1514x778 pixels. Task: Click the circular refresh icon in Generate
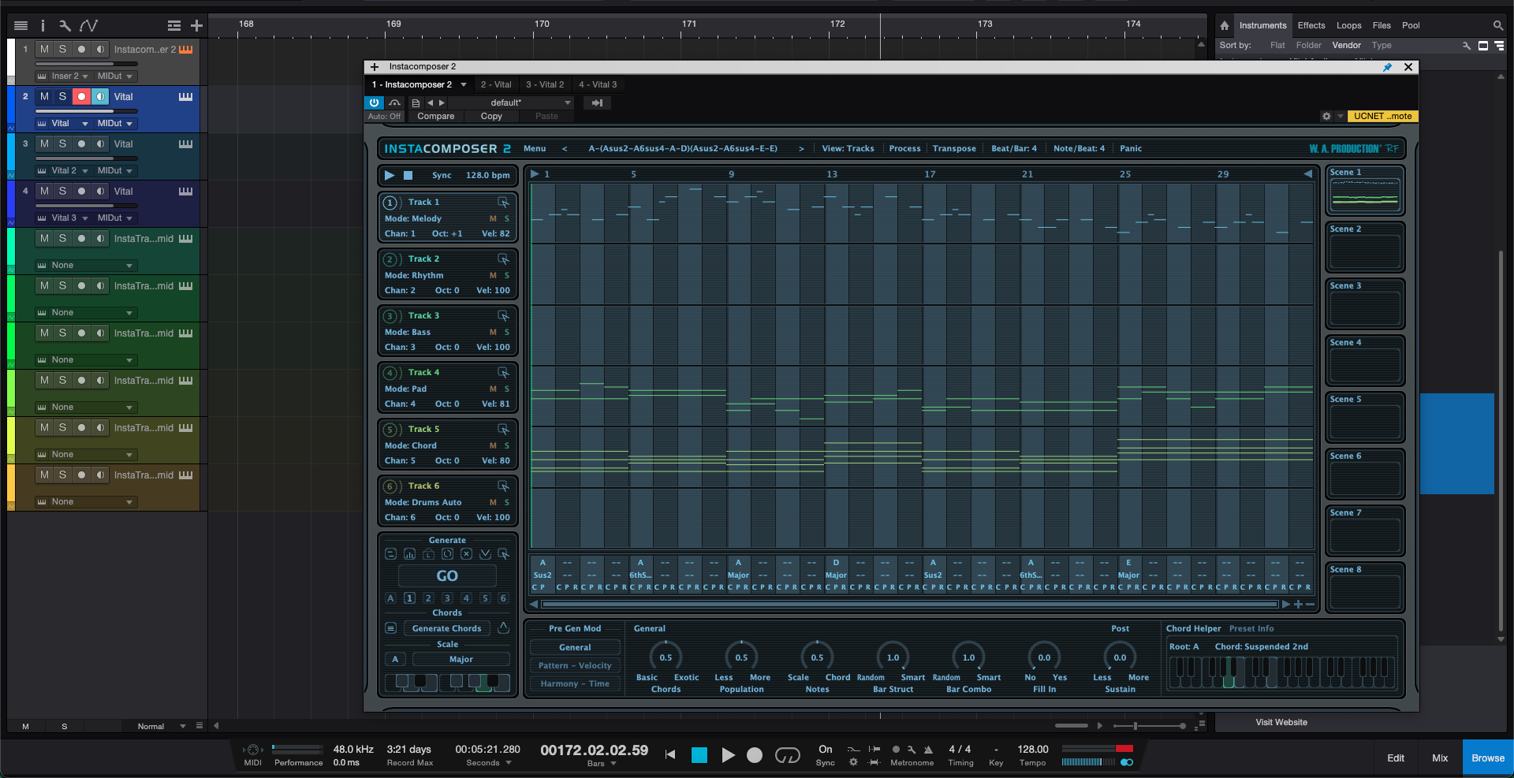pyautogui.click(x=447, y=554)
